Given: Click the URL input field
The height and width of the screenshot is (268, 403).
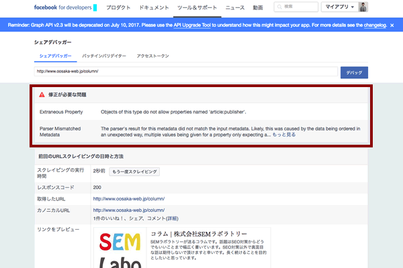Looking at the screenshot, I should 186,71.
